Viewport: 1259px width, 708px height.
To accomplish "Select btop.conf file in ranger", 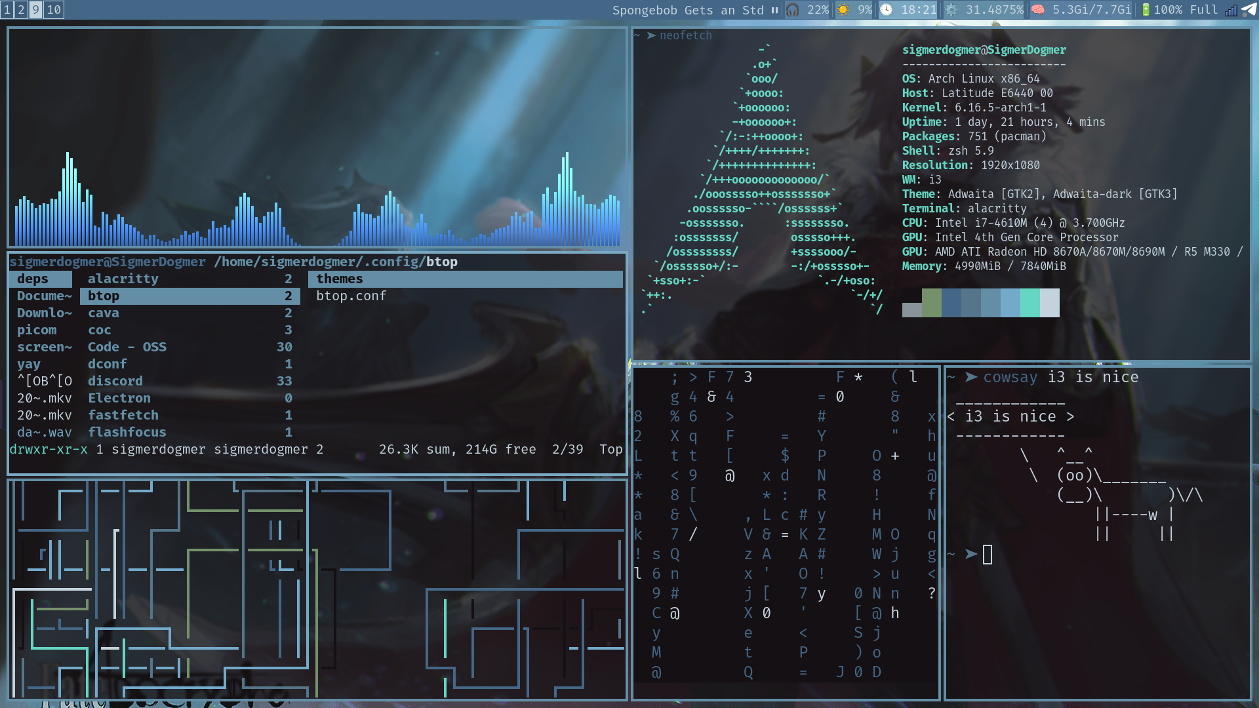I will pyautogui.click(x=351, y=296).
